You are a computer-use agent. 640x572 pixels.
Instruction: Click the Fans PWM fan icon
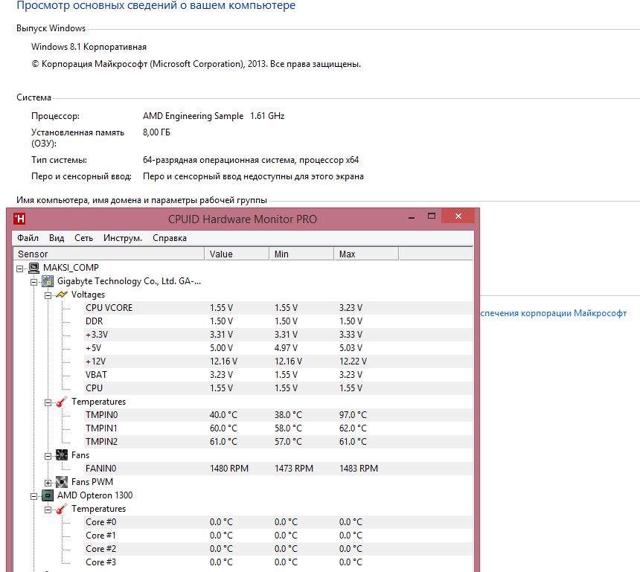coord(62,482)
